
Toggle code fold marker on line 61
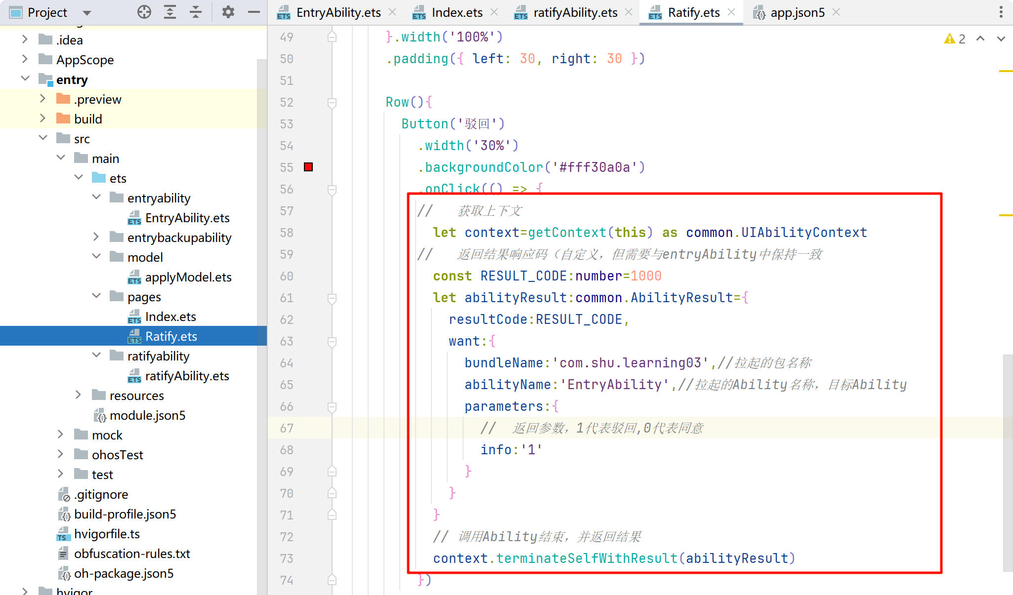(332, 298)
